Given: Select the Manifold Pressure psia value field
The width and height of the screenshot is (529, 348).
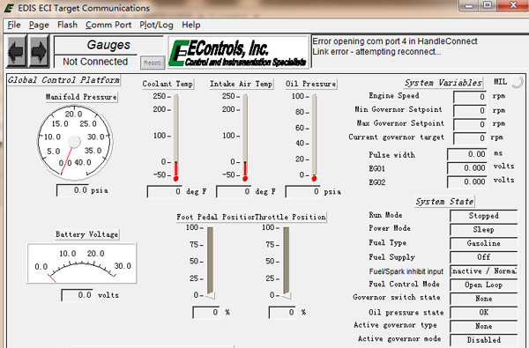Looking at the screenshot, I should click(x=72, y=190).
